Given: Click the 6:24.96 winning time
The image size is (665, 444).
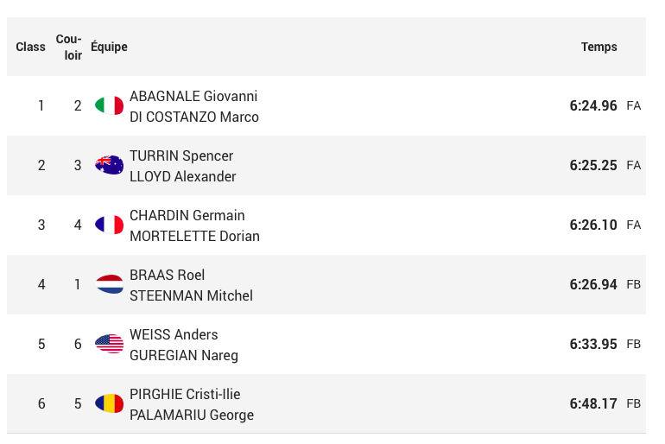Looking at the screenshot, I should [x=593, y=105].
